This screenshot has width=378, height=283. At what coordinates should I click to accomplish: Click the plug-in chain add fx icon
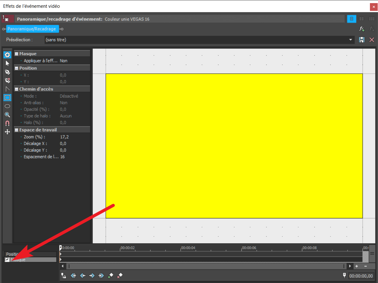click(x=362, y=29)
